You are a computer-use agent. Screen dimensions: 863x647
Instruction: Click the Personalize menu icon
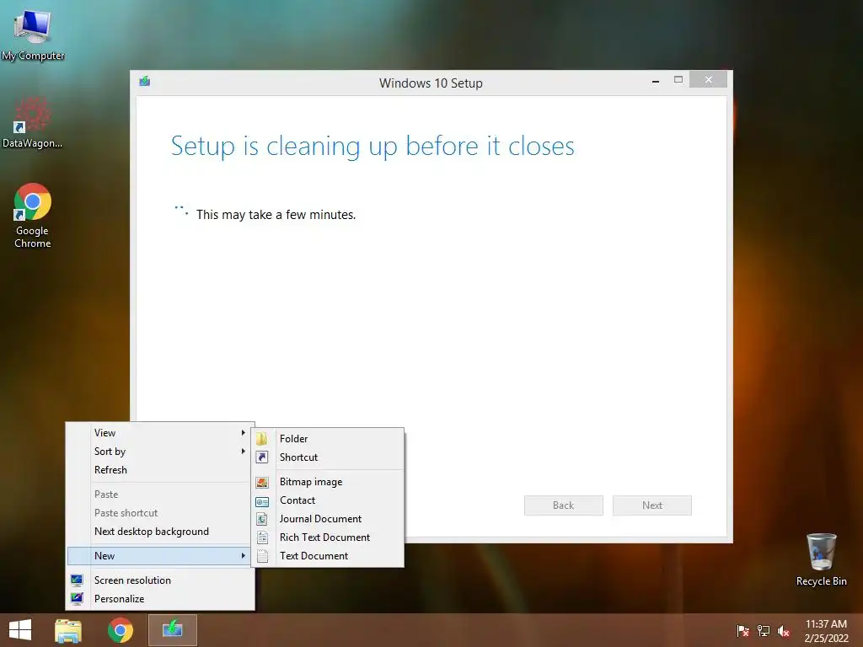[x=77, y=599]
